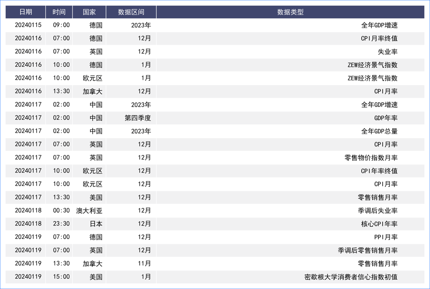This screenshot has height=289, width=430.
Task: Click the CPI月率终值 cell
Action: (x=379, y=39)
